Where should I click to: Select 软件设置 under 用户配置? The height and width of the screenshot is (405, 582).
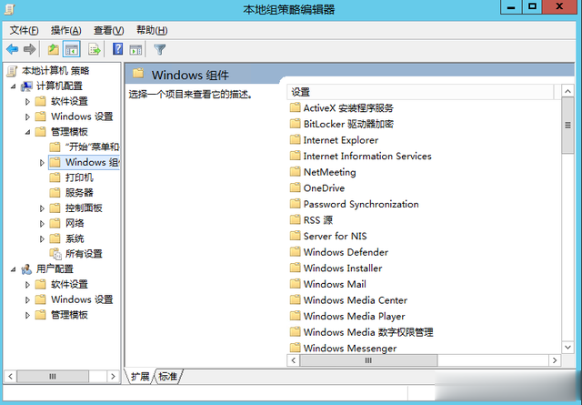tap(69, 284)
